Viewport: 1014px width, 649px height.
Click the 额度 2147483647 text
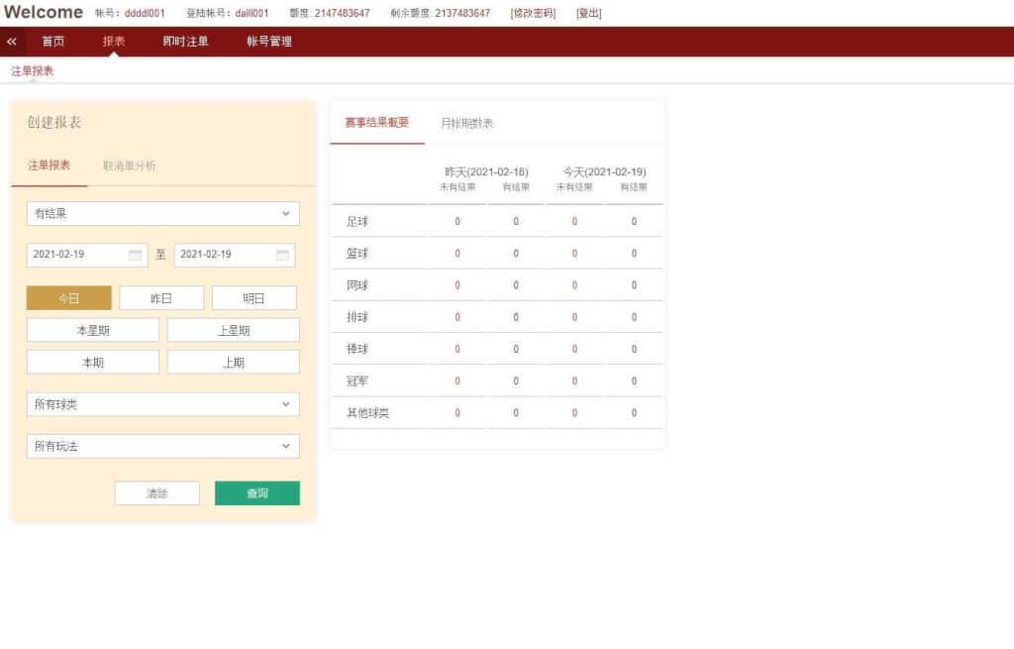click(x=330, y=13)
